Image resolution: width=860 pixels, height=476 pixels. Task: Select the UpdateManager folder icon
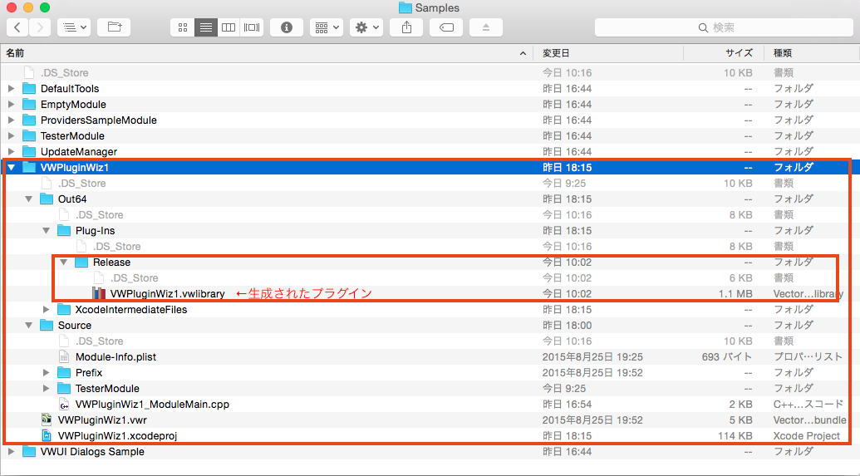(29, 151)
